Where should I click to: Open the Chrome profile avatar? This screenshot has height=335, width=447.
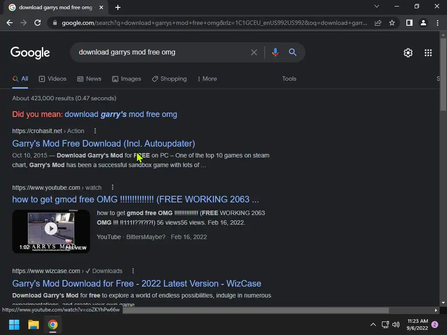[x=423, y=23]
